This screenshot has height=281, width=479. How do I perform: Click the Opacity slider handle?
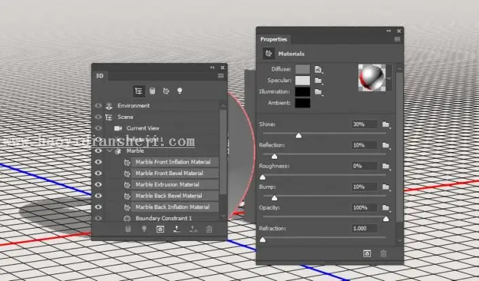coord(386,219)
